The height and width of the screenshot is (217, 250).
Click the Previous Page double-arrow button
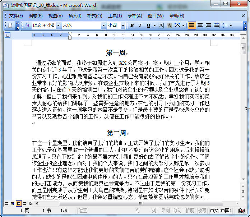243,185
